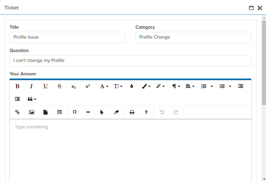This screenshot has width=266, height=182.
Task: Open the special characters omega icon
Action: coord(75,112)
